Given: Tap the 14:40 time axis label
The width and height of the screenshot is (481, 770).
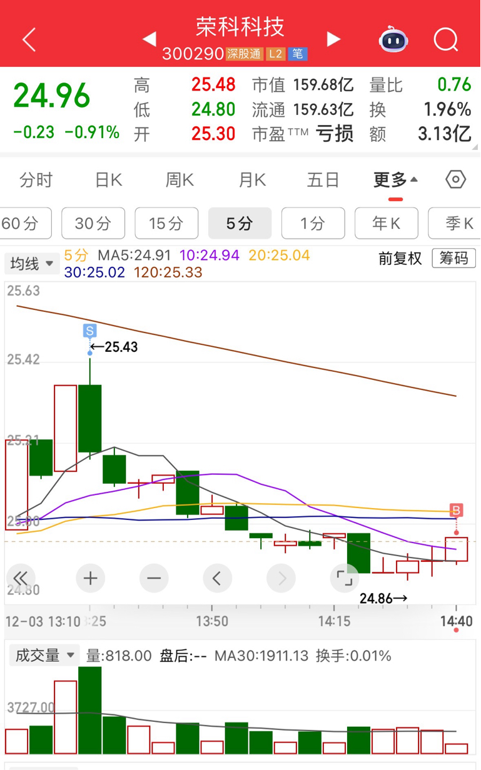Looking at the screenshot, I should point(457,621).
